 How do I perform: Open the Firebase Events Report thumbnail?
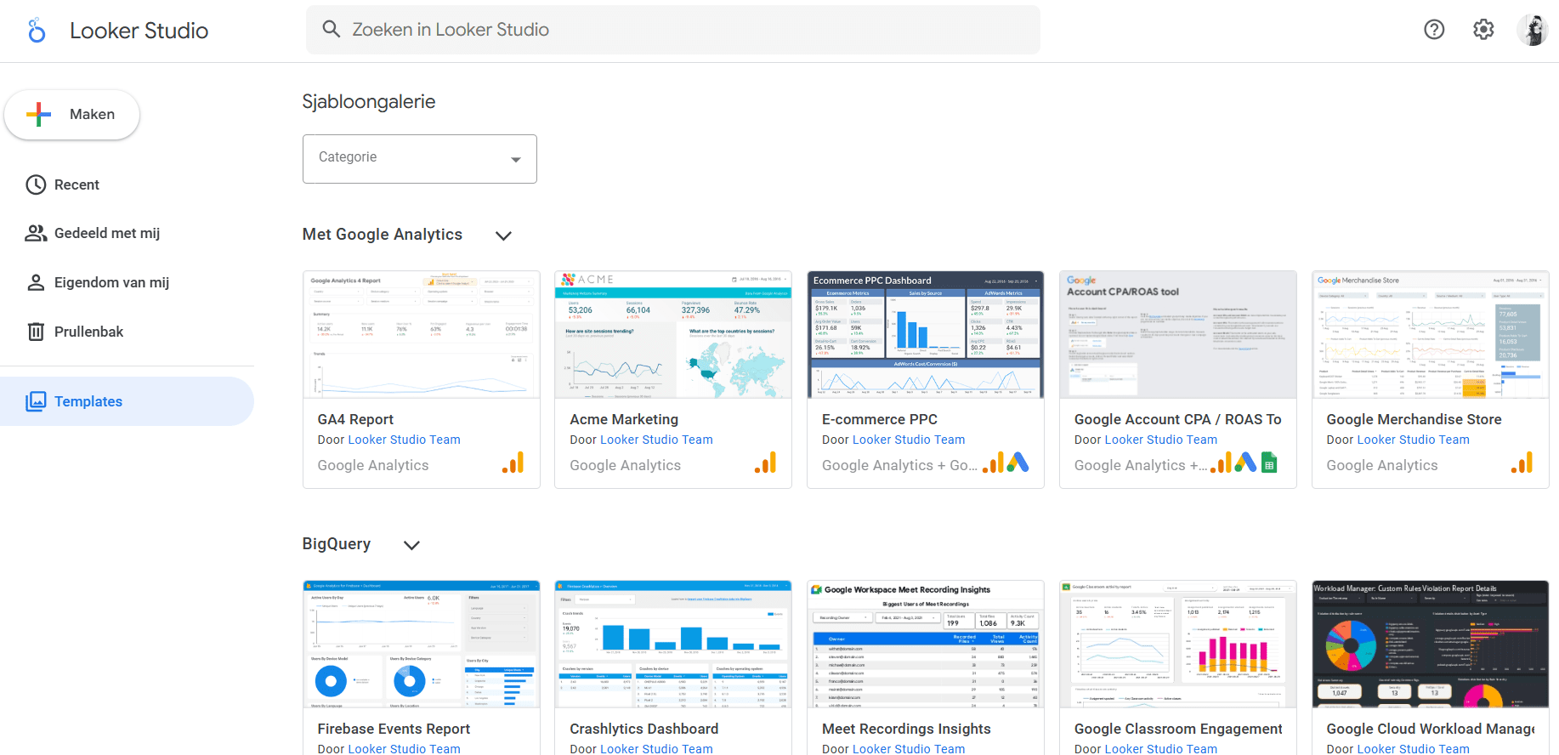click(422, 644)
